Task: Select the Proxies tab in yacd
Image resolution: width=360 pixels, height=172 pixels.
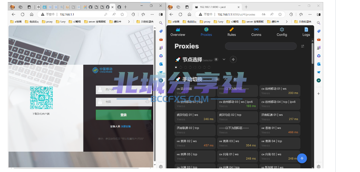Action: pos(206,32)
